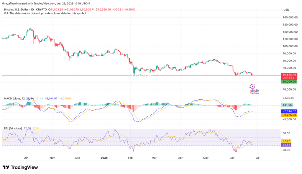Click the purple 32.55 RSI value tag
This screenshot has width=302, height=174.
[286, 145]
